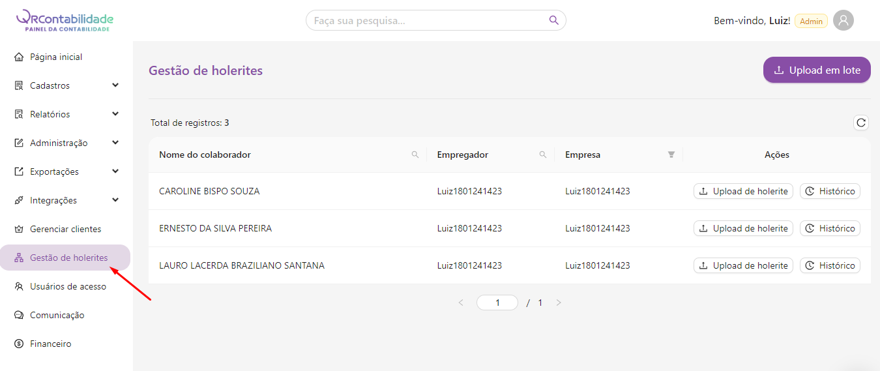Expand the Integrações dropdown chevron

pyautogui.click(x=115, y=200)
